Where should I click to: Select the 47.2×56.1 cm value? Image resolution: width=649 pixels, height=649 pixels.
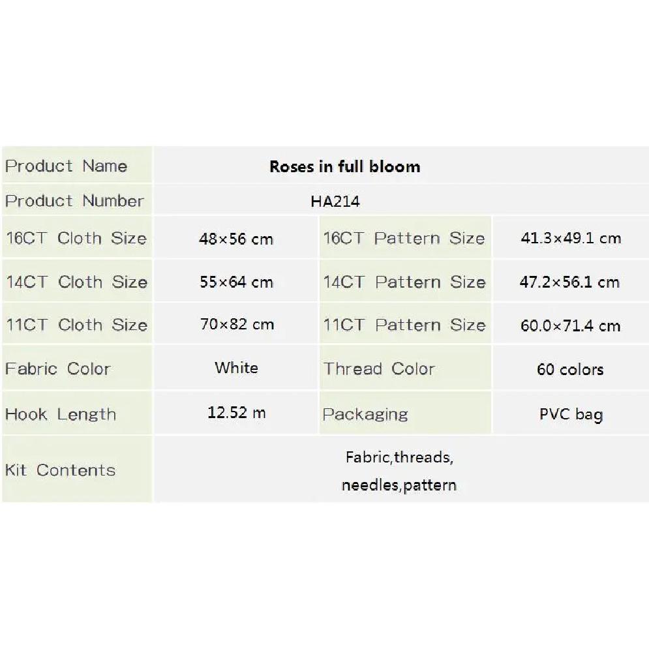(569, 282)
